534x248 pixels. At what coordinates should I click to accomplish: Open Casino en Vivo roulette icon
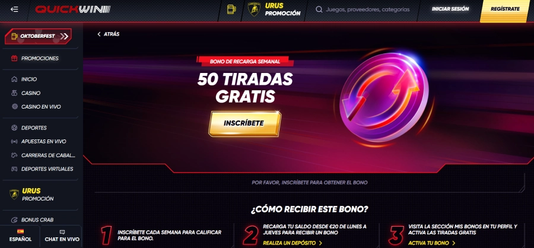pyautogui.click(x=14, y=107)
